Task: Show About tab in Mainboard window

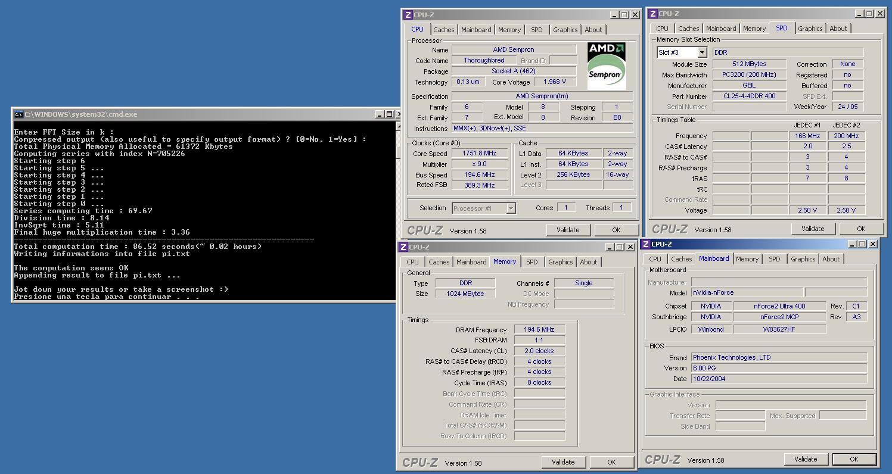Action: coord(831,259)
